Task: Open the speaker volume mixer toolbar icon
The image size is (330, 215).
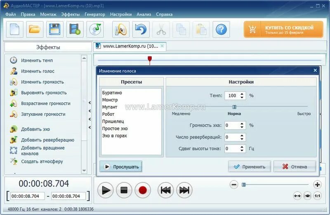Action: coord(121,29)
